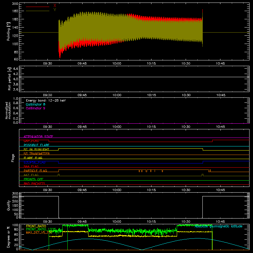Select the red X legend line sample
This screenshot has height=253, width=253.
[x=38, y=7]
